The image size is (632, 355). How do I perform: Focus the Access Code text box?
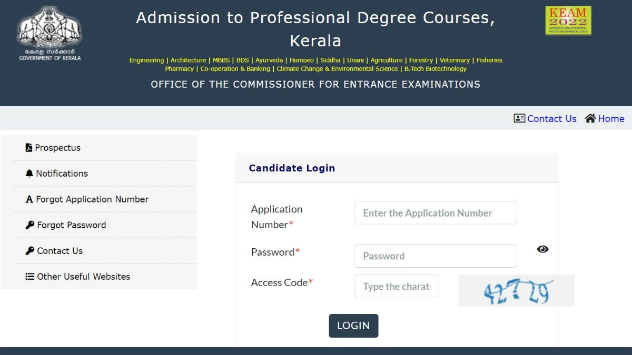pos(397,287)
